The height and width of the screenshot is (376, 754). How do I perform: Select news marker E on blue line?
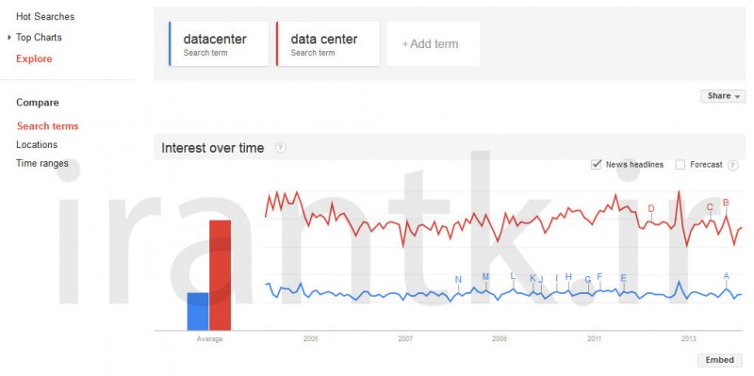(x=624, y=278)
